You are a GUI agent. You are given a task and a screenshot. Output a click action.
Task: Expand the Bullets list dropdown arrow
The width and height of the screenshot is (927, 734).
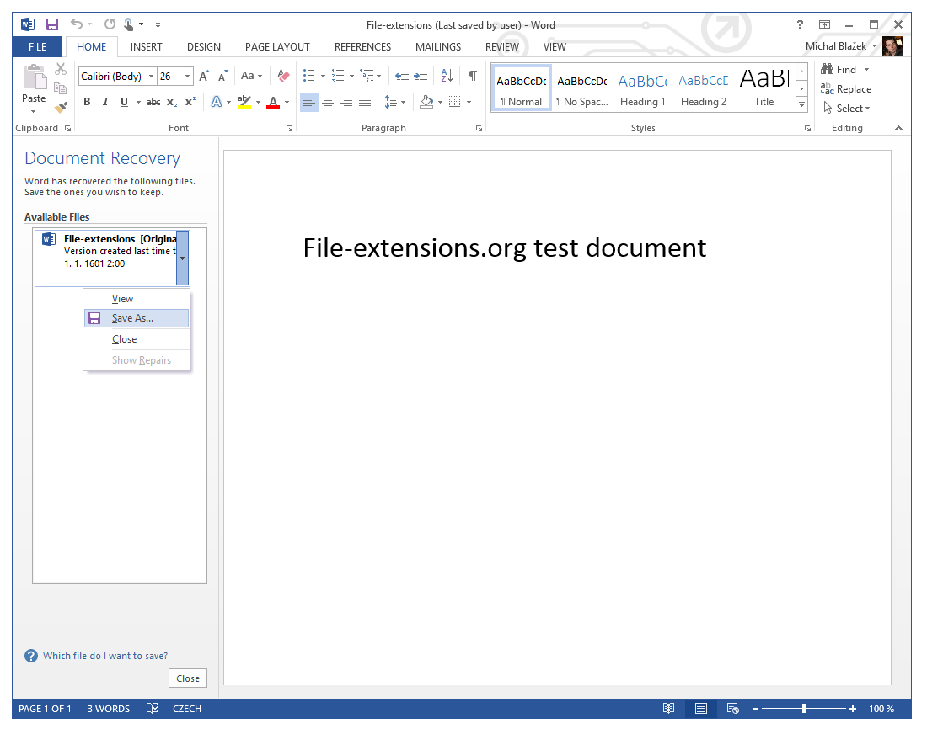tap(323, 76)
